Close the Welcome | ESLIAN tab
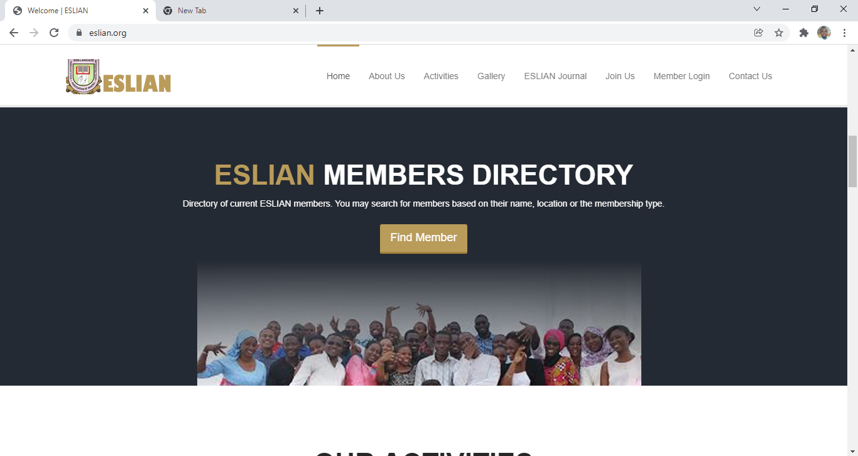The height and width of the screenshot is (456, 858). point(146,11)
